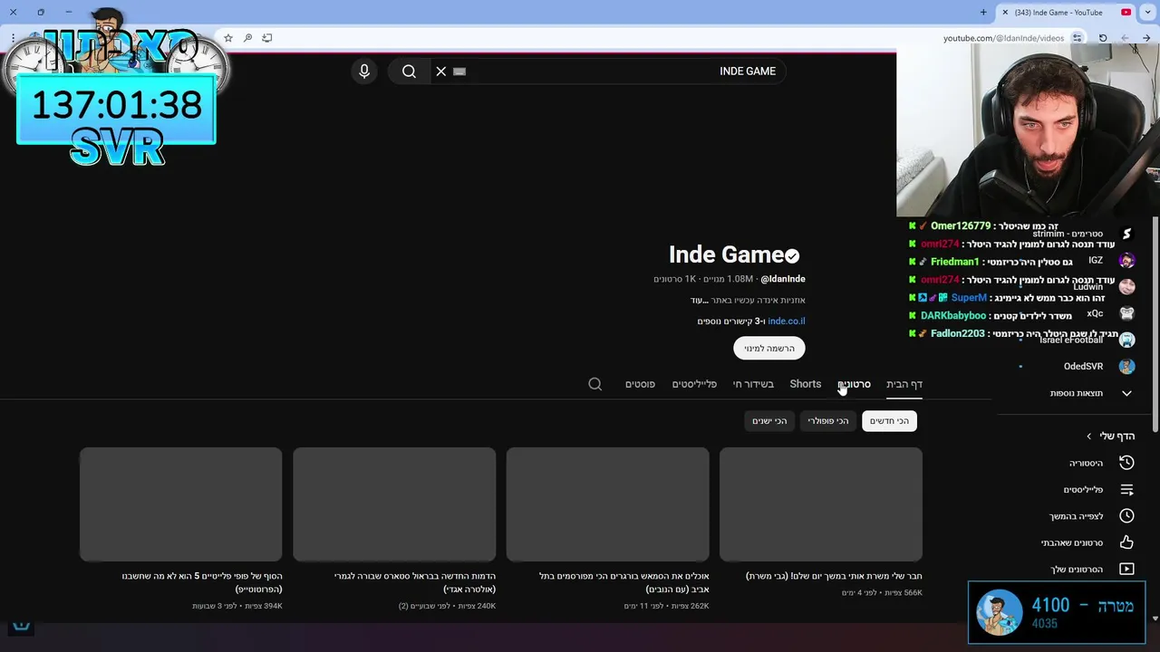This screenshot has width=1160, height=652.
Task: Open the channel search magnifier next to פוסטים
Action: coord(595,384)
